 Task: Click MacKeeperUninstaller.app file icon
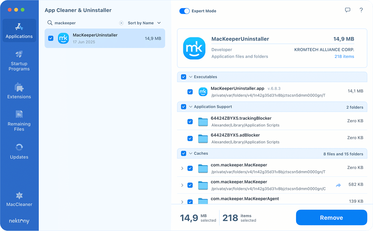pyautogui.click(x=203, y=92)
